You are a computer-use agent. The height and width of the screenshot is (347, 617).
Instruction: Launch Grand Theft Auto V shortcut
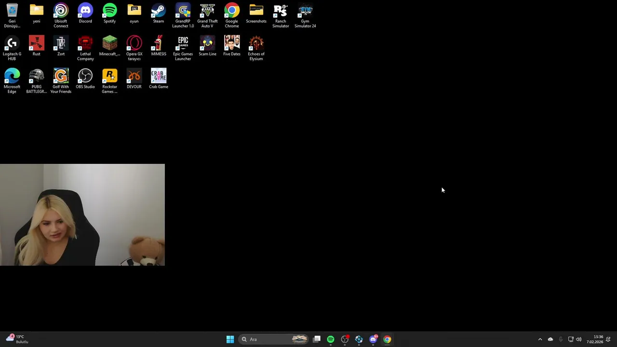[x=207, y=16]
